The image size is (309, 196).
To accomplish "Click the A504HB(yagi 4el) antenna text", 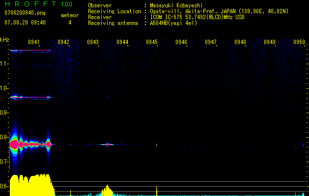I will click(173, 23).
